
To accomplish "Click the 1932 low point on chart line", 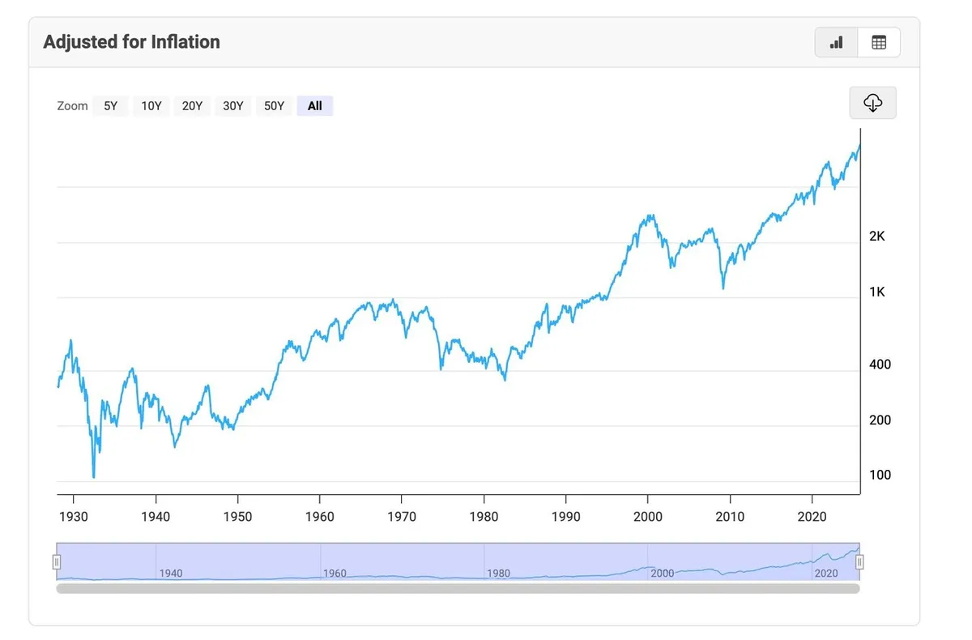I will tap(94, 476).
